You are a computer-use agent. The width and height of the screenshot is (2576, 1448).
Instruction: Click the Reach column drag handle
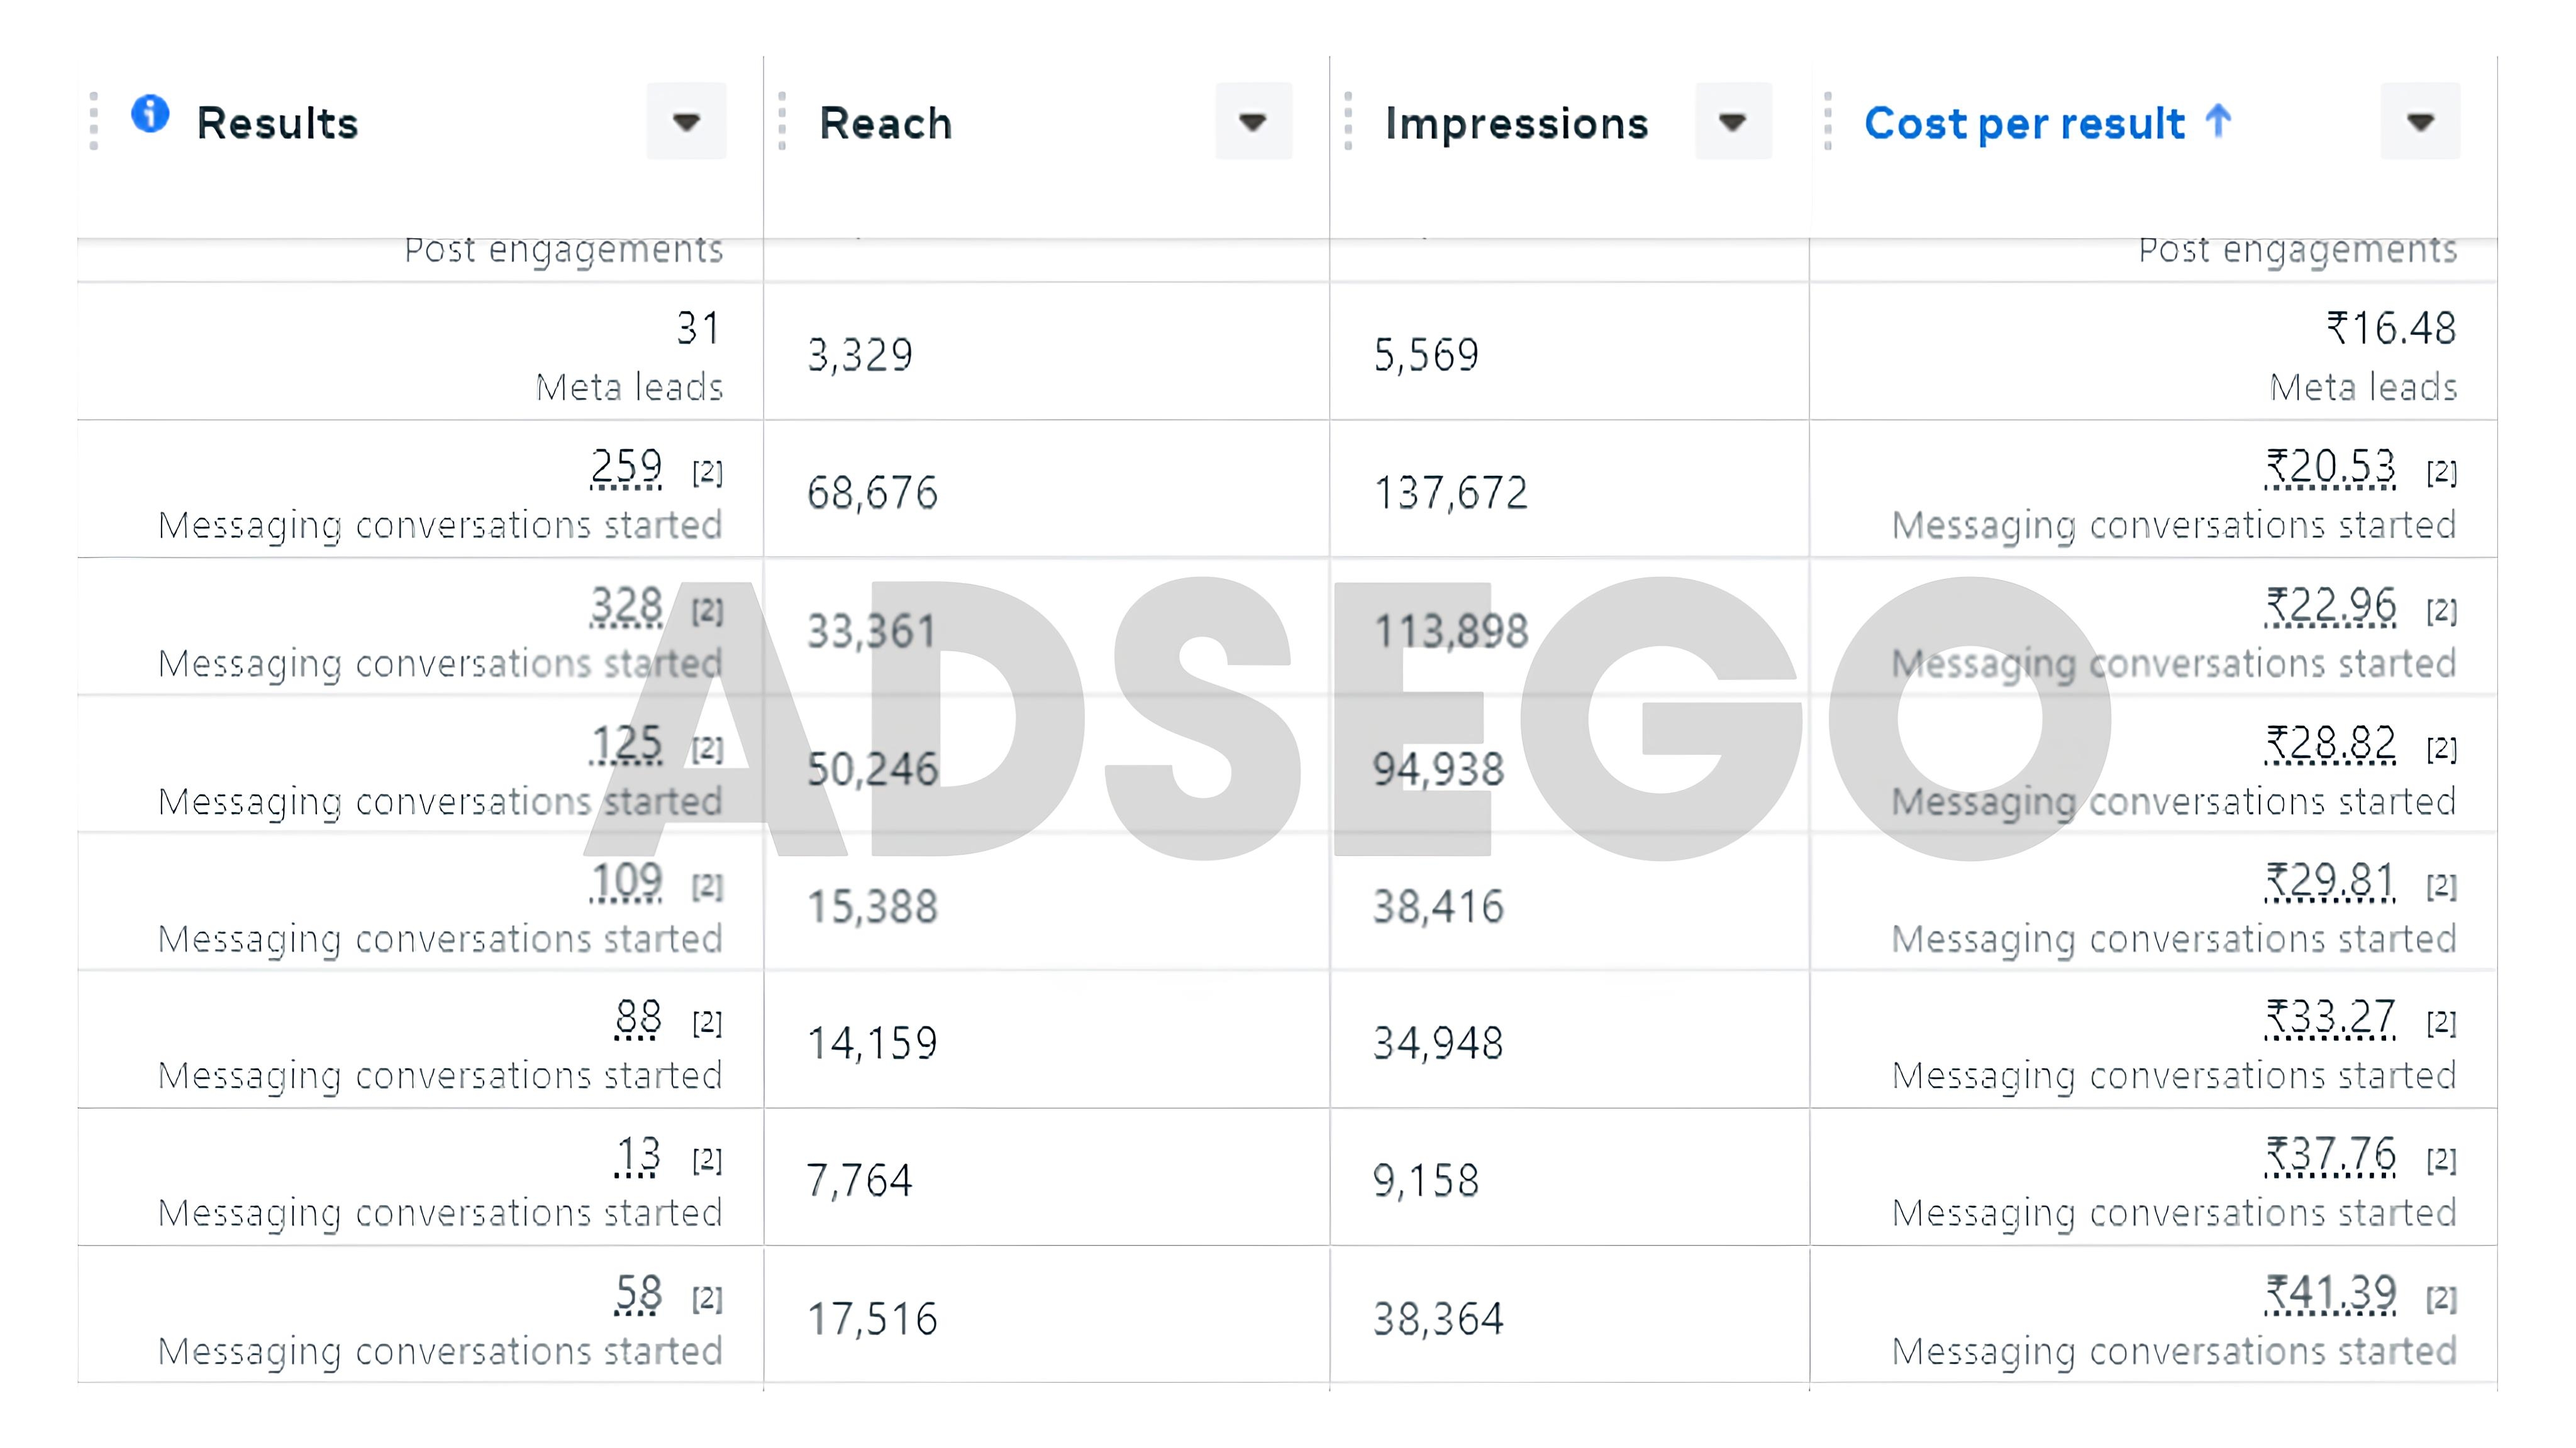click(x=782, y=122)
